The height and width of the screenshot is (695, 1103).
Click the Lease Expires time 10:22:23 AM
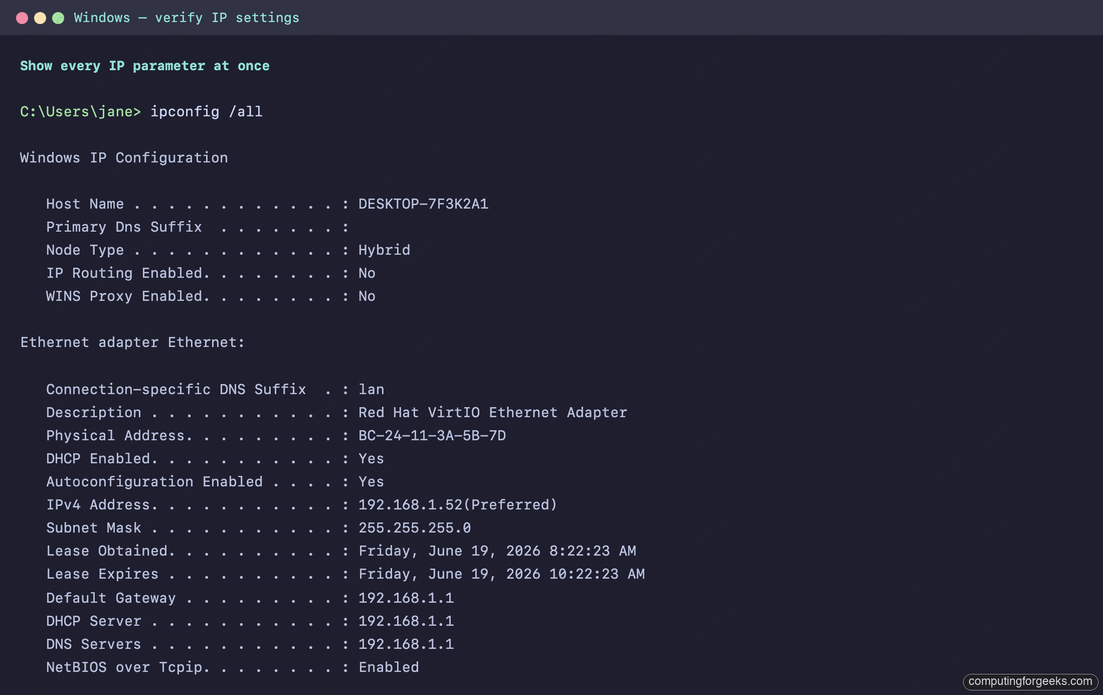tap(597, 574)
